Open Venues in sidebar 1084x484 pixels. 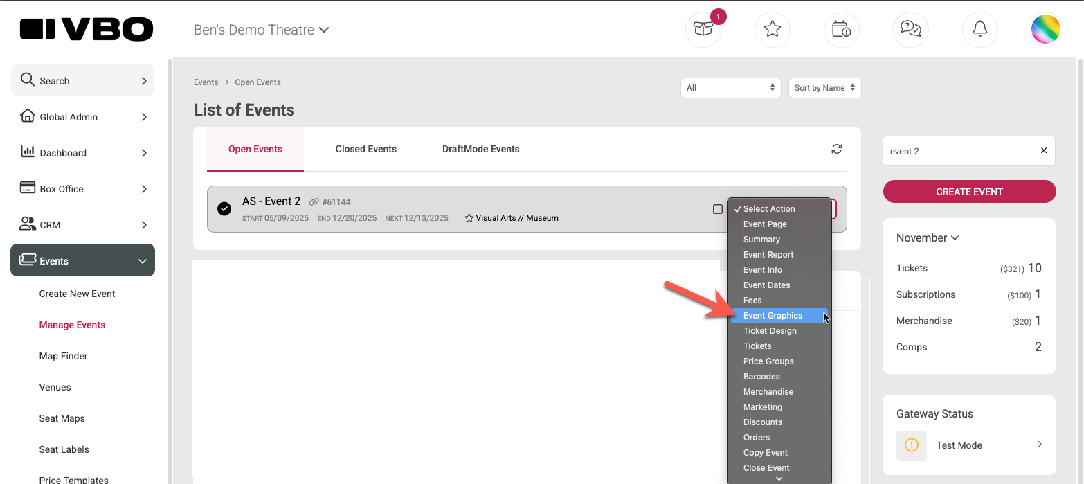[55, 387]
